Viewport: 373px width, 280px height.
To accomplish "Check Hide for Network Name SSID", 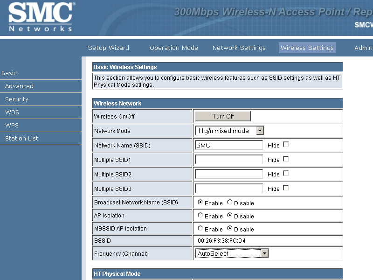I will [286, 145].
